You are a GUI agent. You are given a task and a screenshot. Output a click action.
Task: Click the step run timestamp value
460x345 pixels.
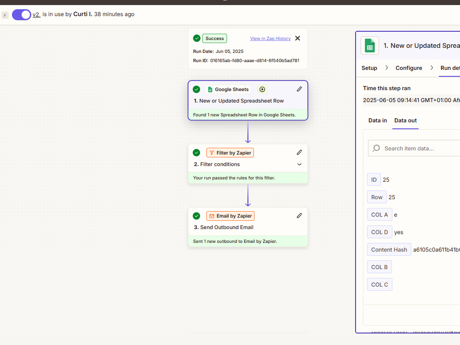(411, 100)
